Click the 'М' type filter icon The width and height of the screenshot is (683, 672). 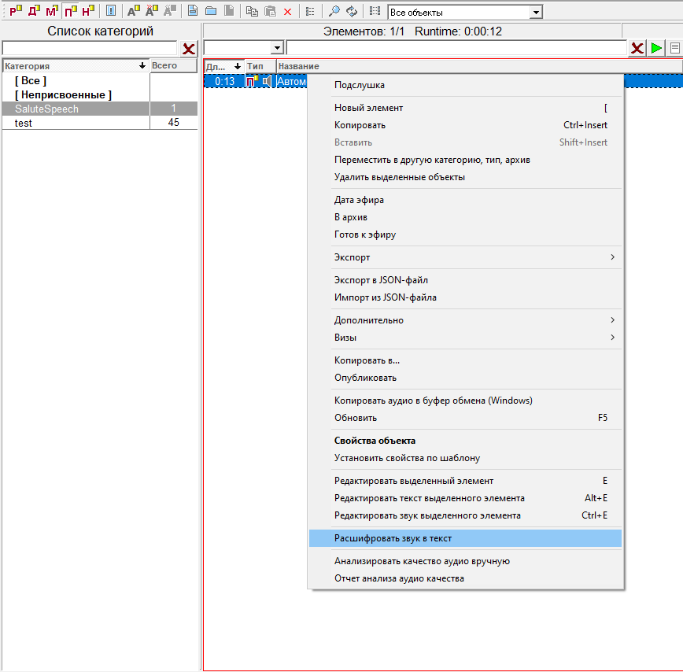click(x=51, y=11)
